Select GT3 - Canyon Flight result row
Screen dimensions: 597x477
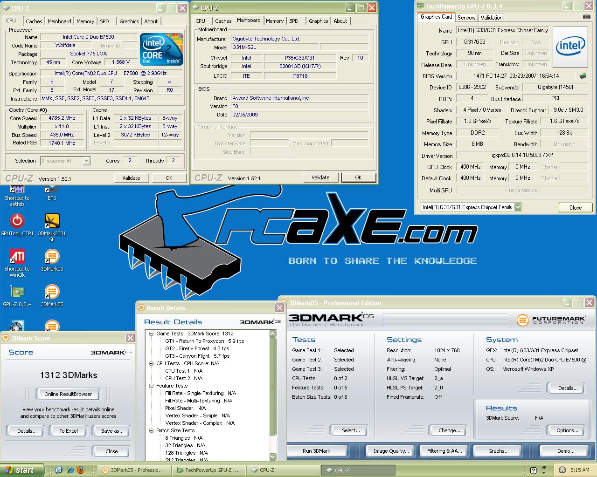pos(197,356)
